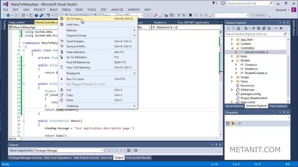Viewport: 298px width, 167px height.
Task: Open the Breakpoint submenu
Action: click(x=98, y=73)
